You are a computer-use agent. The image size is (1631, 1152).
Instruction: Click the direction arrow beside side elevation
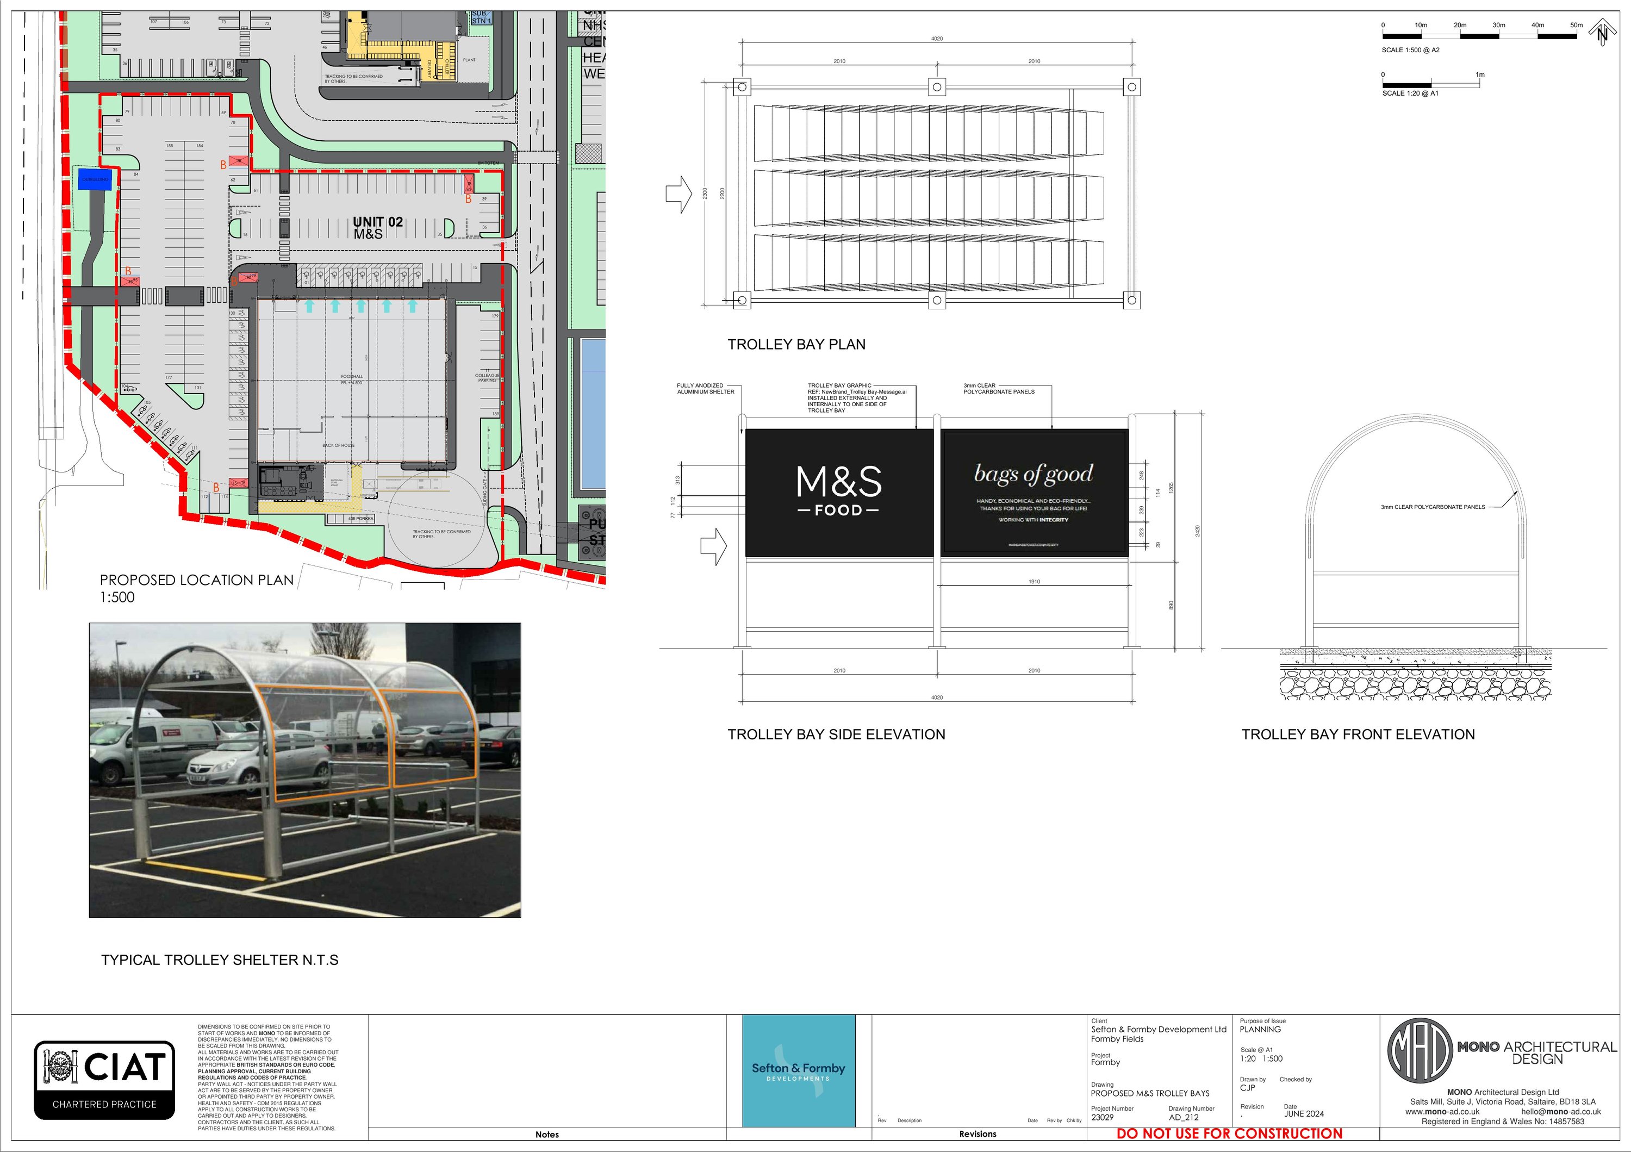[713, 546]
